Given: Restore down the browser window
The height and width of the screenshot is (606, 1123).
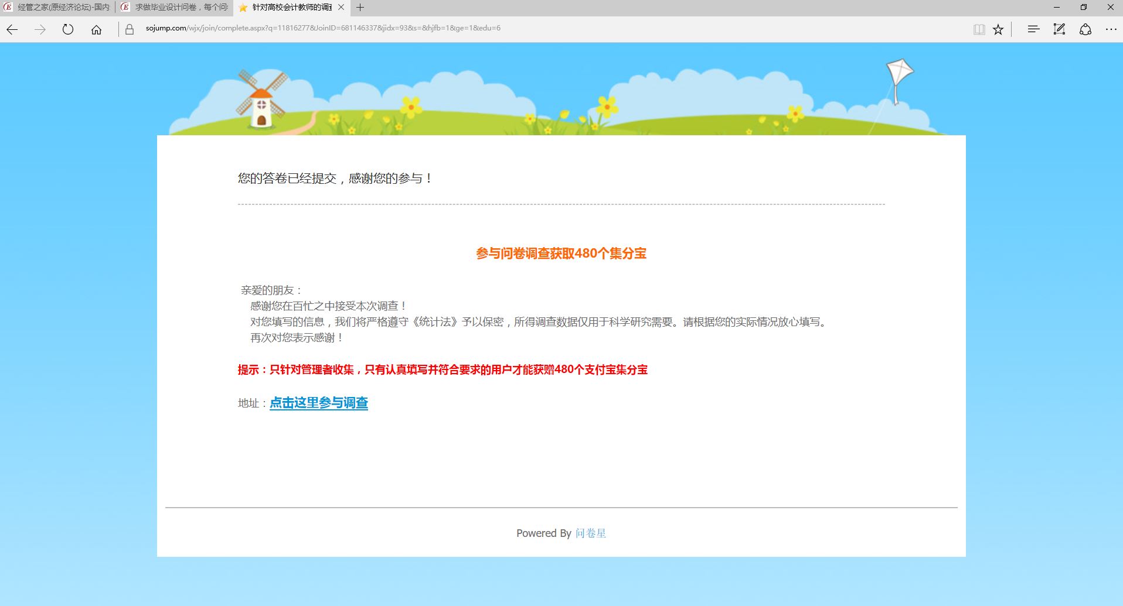Looking at the screenshot, I should pos(1083,8).
